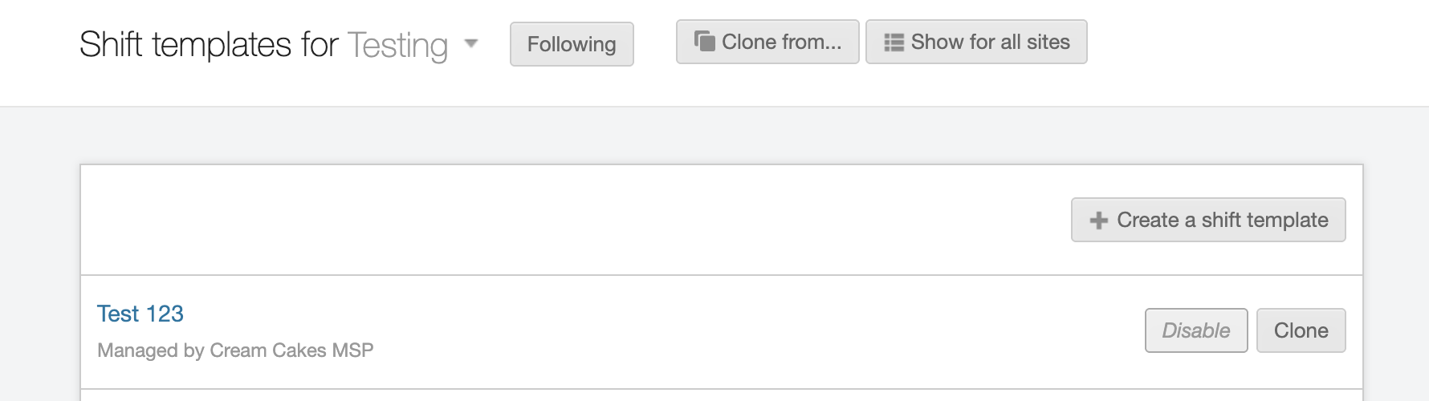Screen dimensions: 1429x401
Task: Click the Managed by Cream Cakes MSP text
Action: [x=235, y=350]
